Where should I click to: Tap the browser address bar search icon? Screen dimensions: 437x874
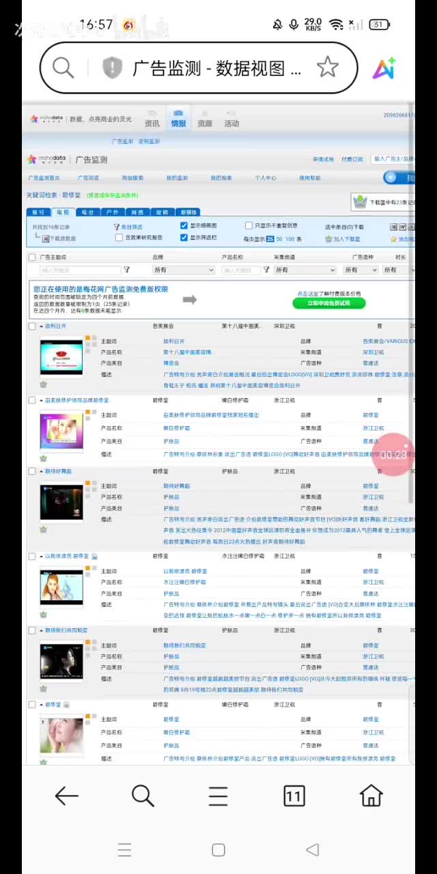tap(63, 68)
